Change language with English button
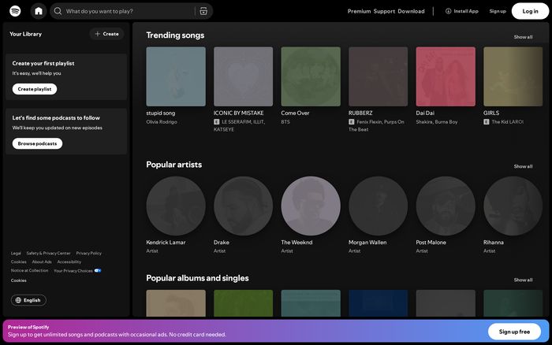The height and width of the screenshot is (345, 552). pyautogui.click(x=28, y=300)
